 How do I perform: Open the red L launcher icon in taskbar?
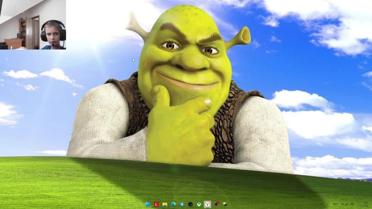(x=156, y=204)
